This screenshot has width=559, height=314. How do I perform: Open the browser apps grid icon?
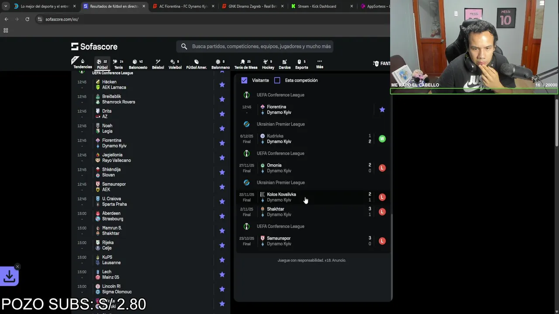[6, 30]
